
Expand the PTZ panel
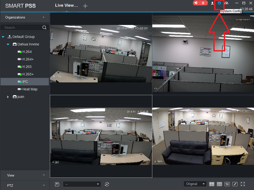25,185
